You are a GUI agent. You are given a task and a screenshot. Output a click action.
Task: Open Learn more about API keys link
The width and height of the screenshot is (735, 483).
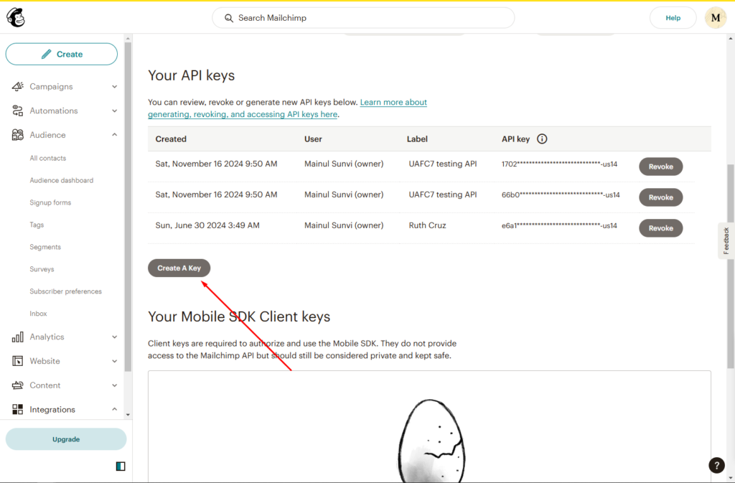tap(287, 108)
